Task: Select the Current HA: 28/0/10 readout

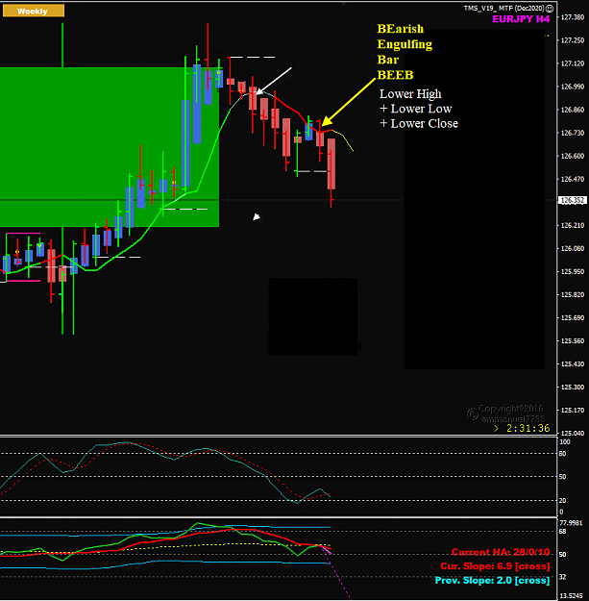Action: (501, 552)
